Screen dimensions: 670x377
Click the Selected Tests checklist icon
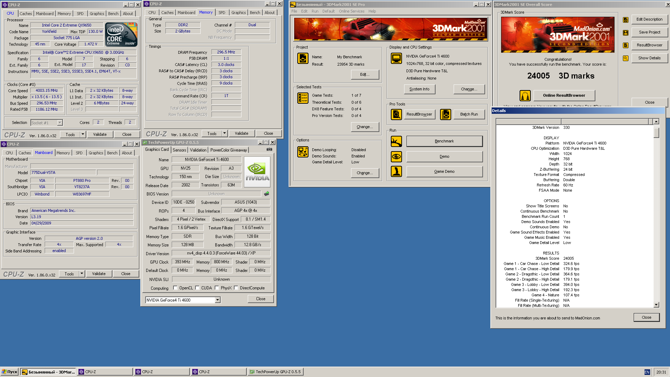tap(303, 98)
